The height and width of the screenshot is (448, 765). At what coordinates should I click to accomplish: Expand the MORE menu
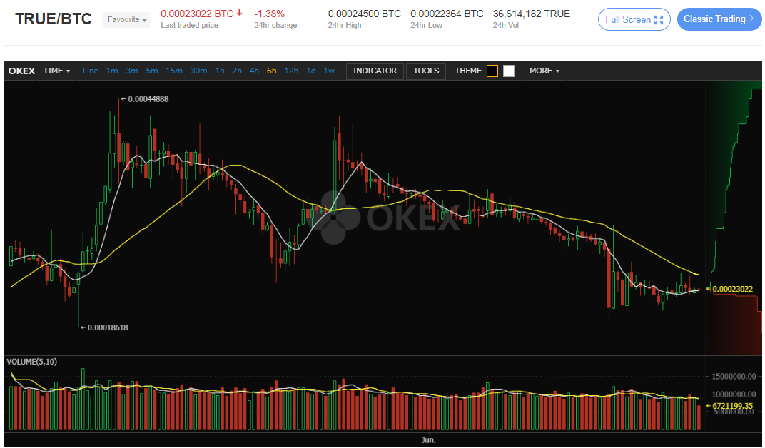point(544,71)
